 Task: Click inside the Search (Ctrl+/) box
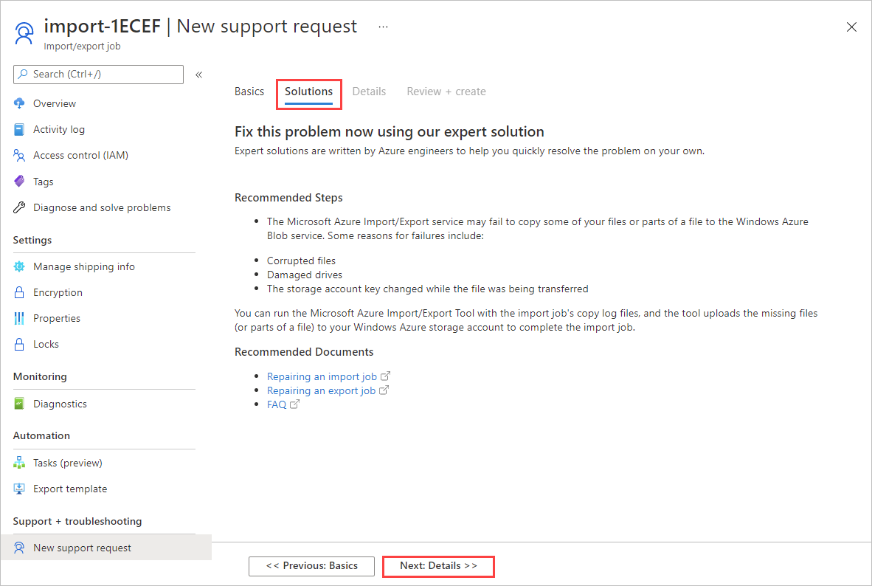[98, 74]
